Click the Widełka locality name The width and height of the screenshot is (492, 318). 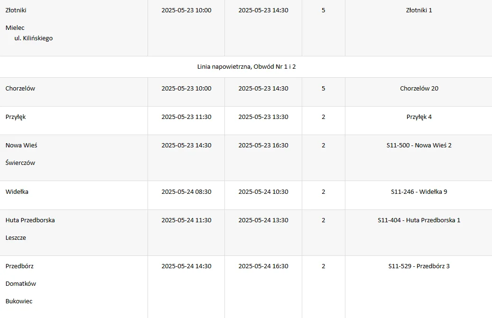[17, 192]
